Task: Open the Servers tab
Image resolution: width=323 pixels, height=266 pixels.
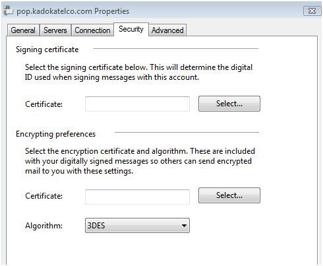Action: pyautogui.click(x=55, y=30)
